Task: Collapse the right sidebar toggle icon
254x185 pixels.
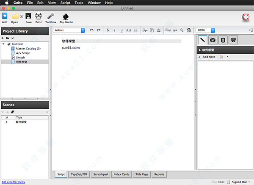Action: click(x=251, y=30)
